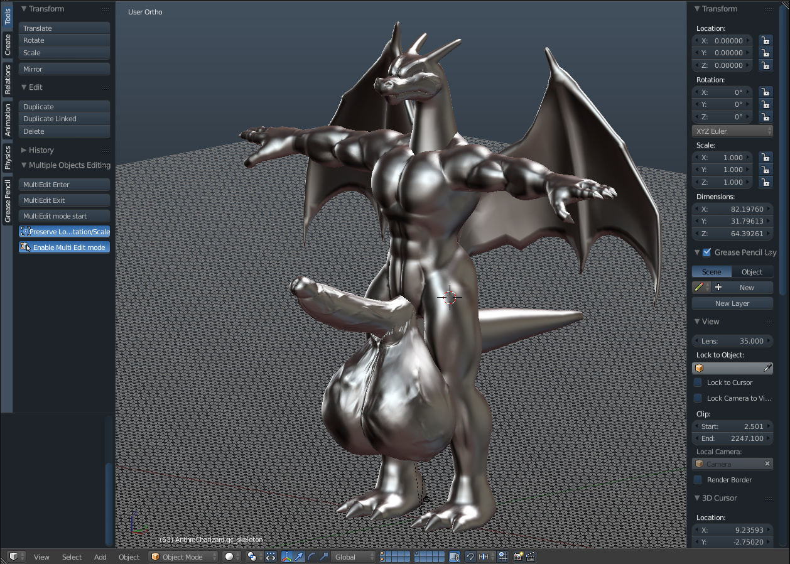Click the Duplicate Linked button
This screenshot has height=564, width=790.
click(64, 119)
